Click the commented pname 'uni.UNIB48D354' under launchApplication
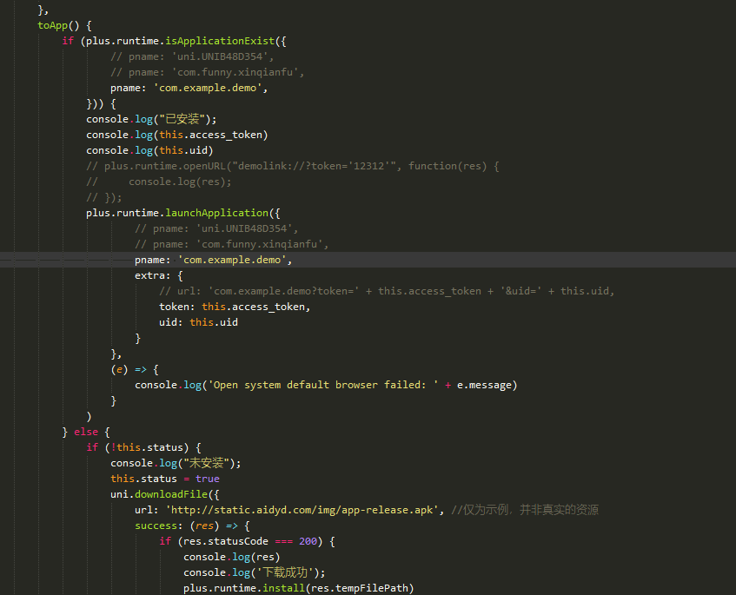 click(216, 228)
